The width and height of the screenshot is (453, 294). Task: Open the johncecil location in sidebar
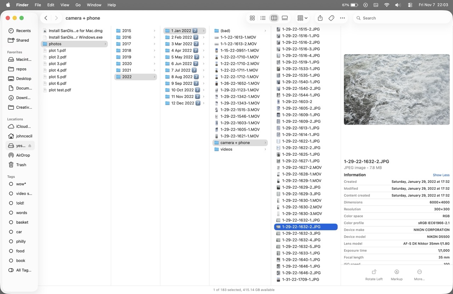tap(20, 136)
